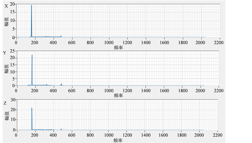Select the X plot title label
The height and width of the screenshot is (143, 252).
tap(6, 6)
